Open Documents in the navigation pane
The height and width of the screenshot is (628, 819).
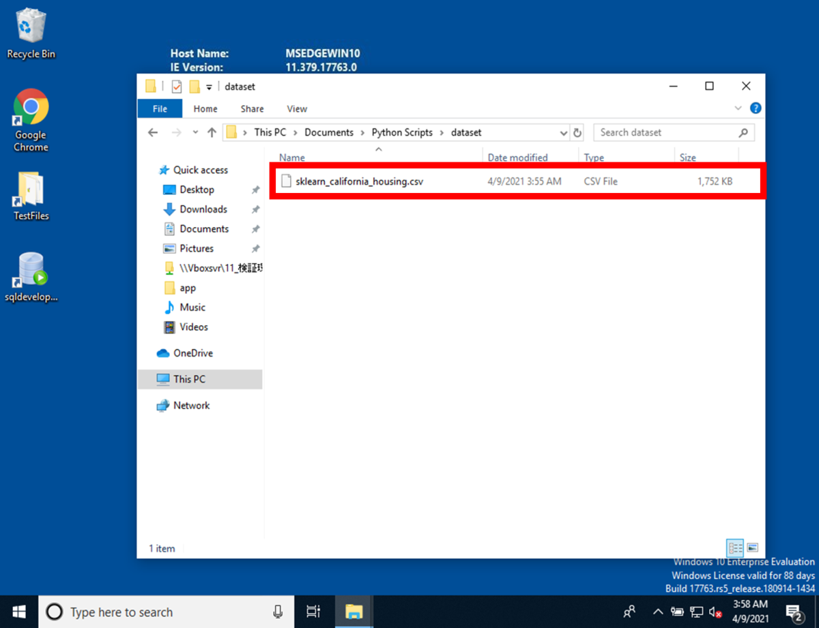pos(203,229)
